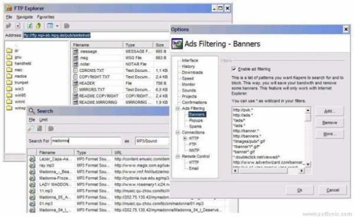Screen dimensions: 354x217
Task: Select Monitor in Options tree
Action: [188, 84]
